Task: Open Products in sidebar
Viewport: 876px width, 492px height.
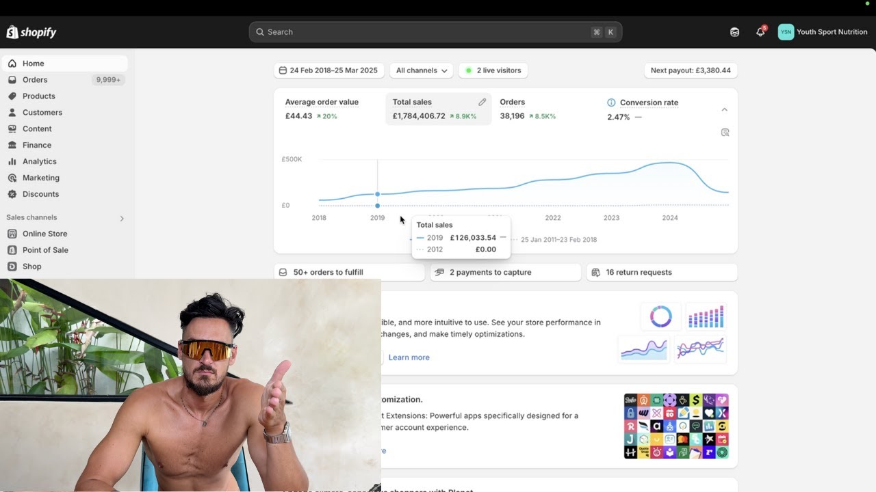Action: [x=64, y=96]
